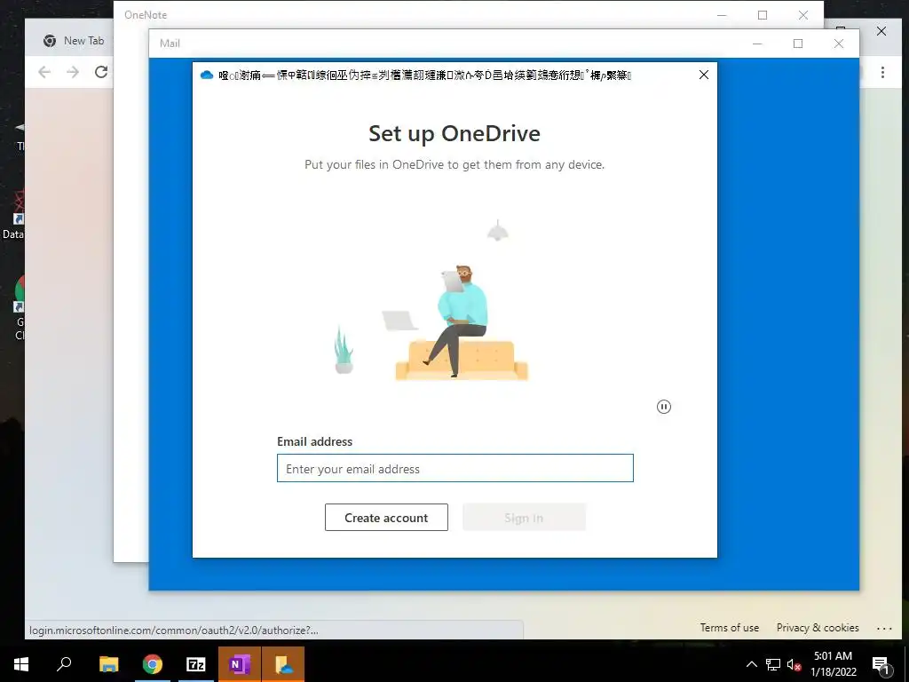Switch to the OneDrive setup taskbar icon
Viewport: 909px width, 682px height.
[x=283, y=664]
